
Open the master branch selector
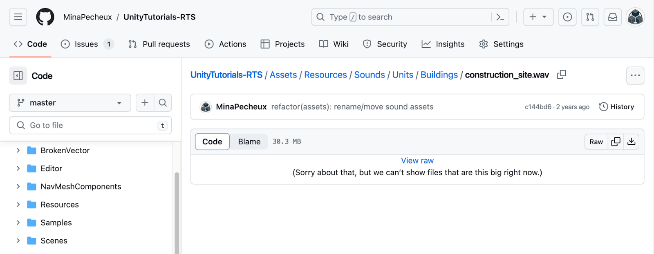[70, 103]
